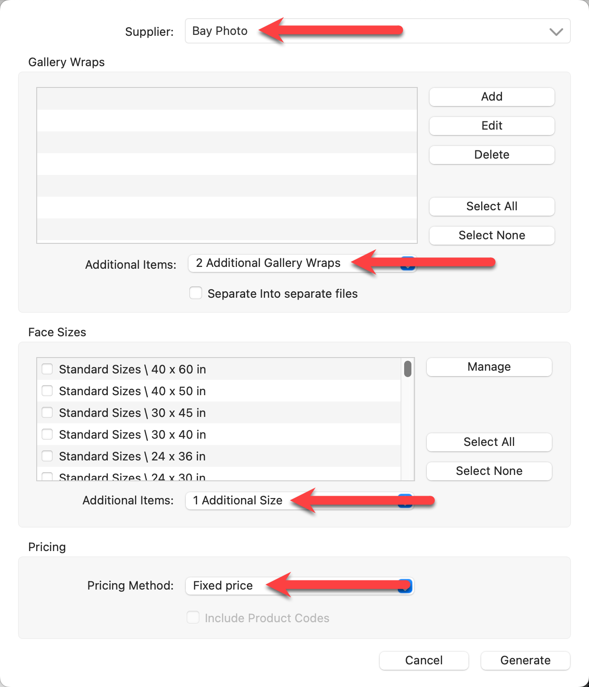Click Delete in Gallery Wraps

[492, 155]
